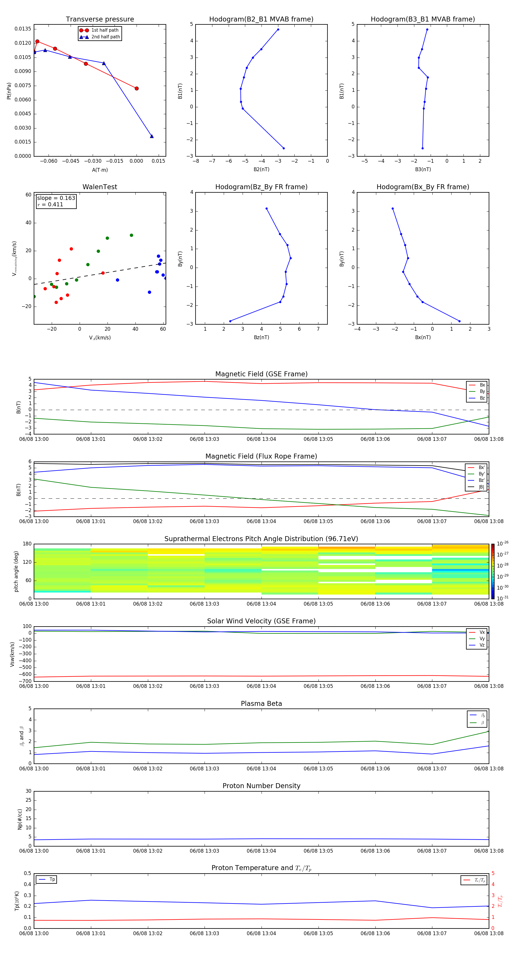Click the 'Hodogram(Bz_By FR frame)' title

(x=261, y=187)
